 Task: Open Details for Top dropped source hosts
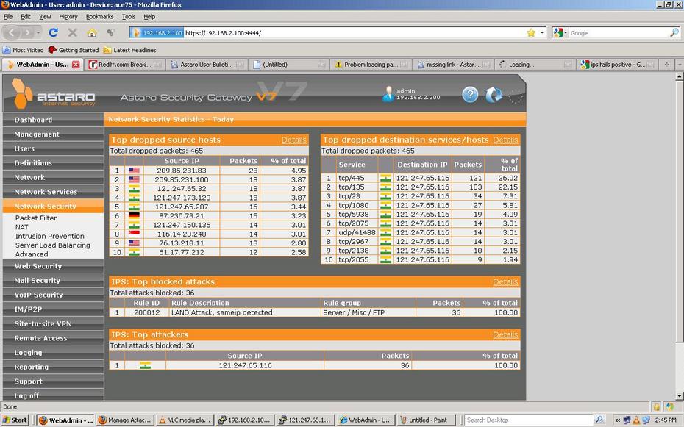coord(293,140)
